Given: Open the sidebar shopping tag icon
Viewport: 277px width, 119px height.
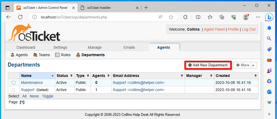Looking at the screenshot, I should (x=269, y=49).
